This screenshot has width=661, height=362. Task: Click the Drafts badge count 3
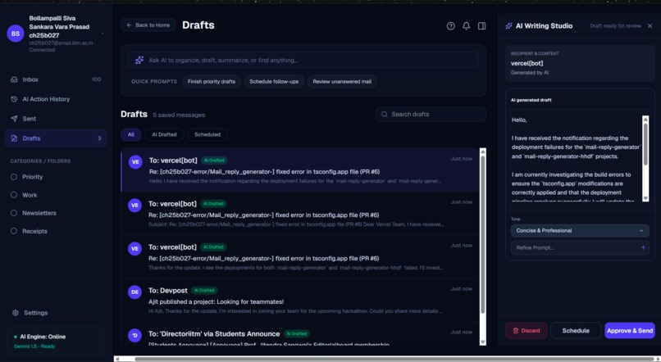tap(99, 138)
